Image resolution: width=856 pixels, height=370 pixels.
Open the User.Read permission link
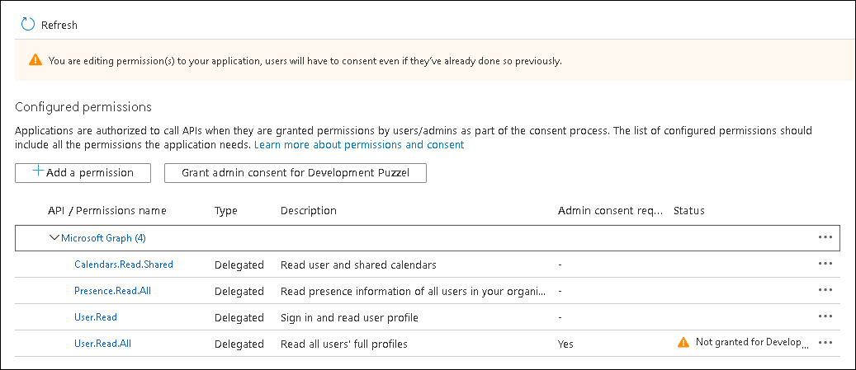tap(96, 317)
